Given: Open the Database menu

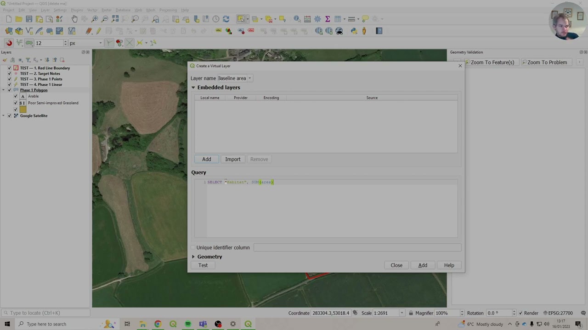Looking at the screenshot, I should tap(123, 10).
